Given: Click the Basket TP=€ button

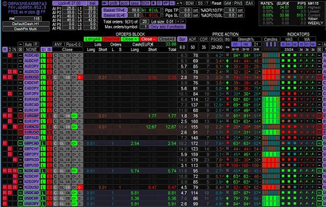Looking at the screenshot, I should (114, 10).
